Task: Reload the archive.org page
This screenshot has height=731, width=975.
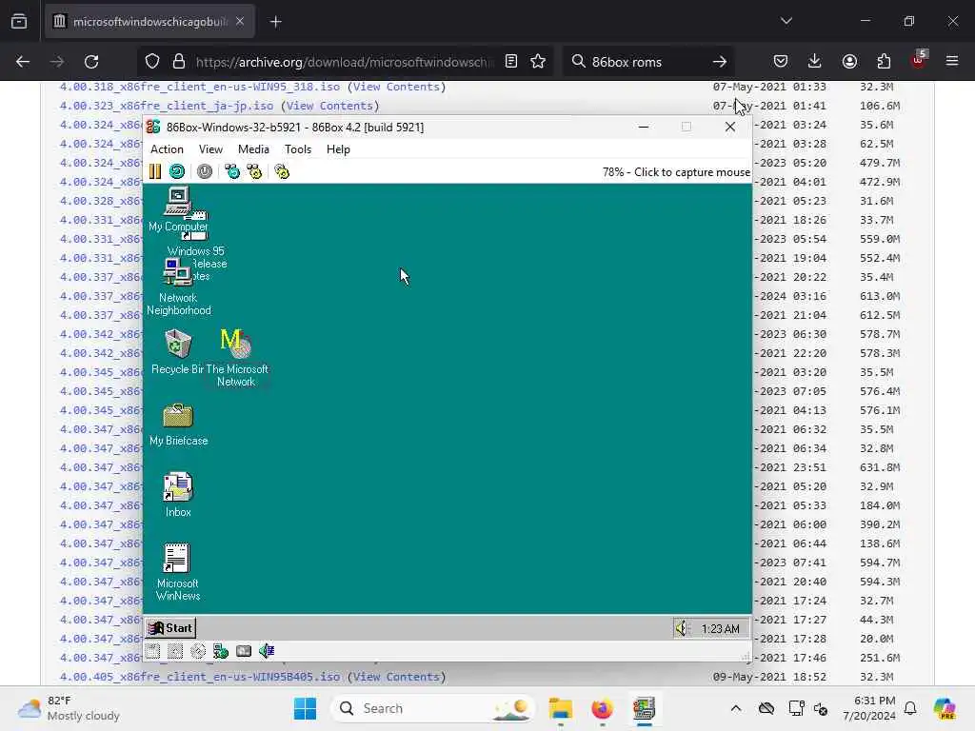Action: (x=91, y=62)
